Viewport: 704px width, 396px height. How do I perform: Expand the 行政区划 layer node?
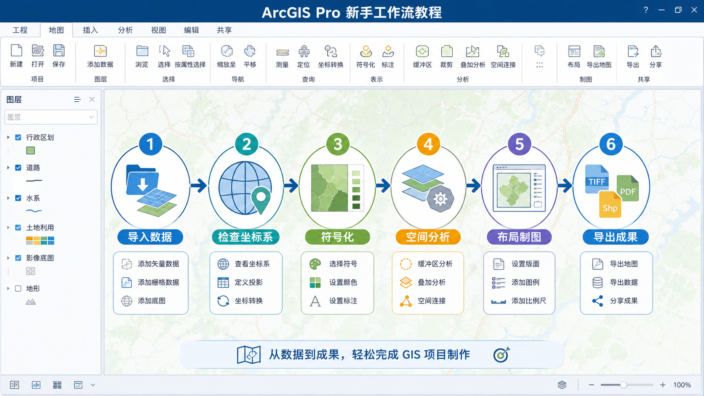[8, 137]
